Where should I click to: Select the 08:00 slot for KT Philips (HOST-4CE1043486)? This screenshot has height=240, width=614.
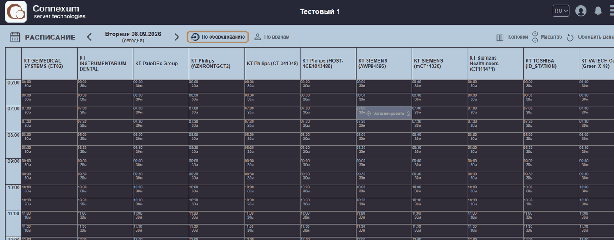328,139
